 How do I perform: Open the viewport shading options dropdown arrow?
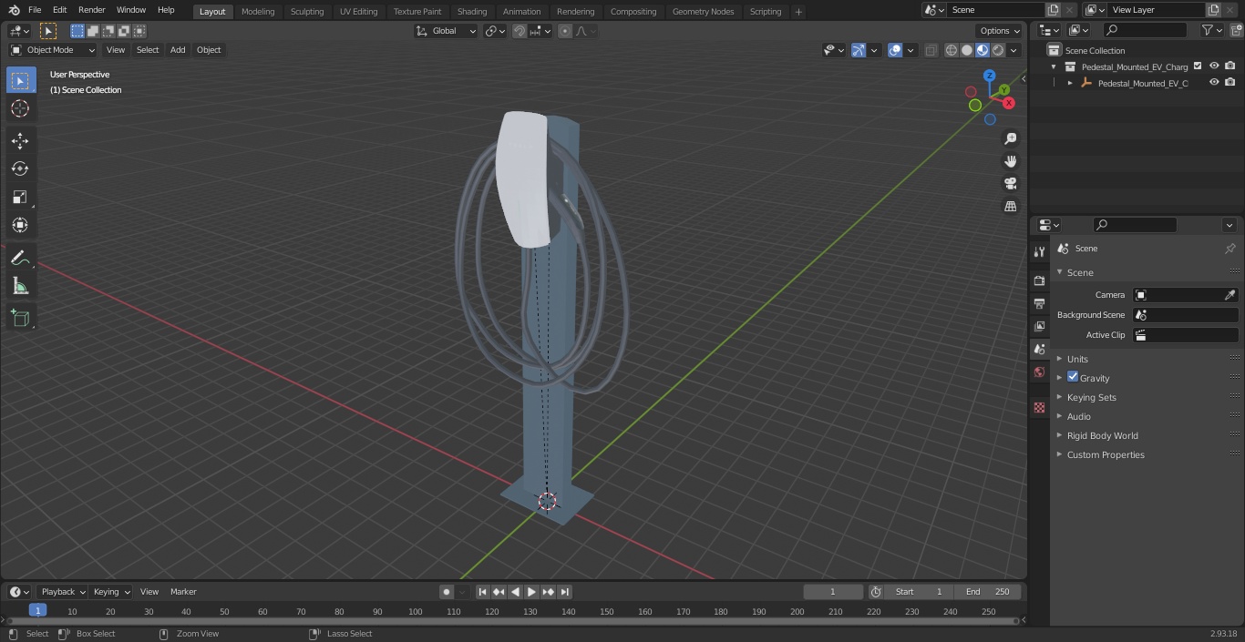1013,50
